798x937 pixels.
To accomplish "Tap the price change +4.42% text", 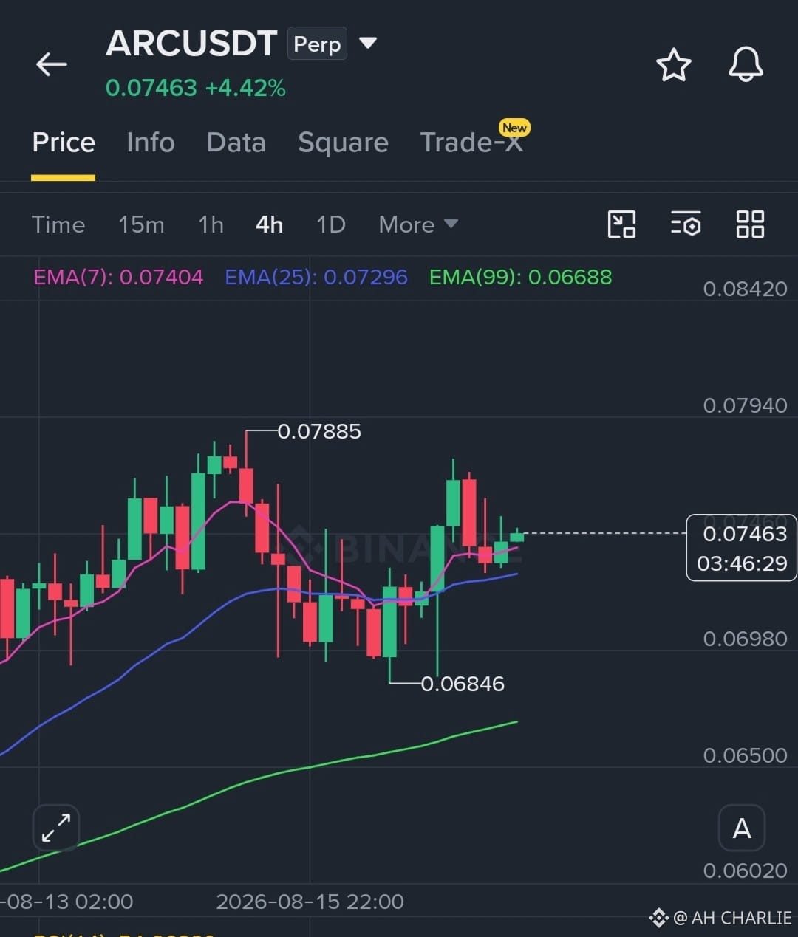I will [x=245, y=88].
